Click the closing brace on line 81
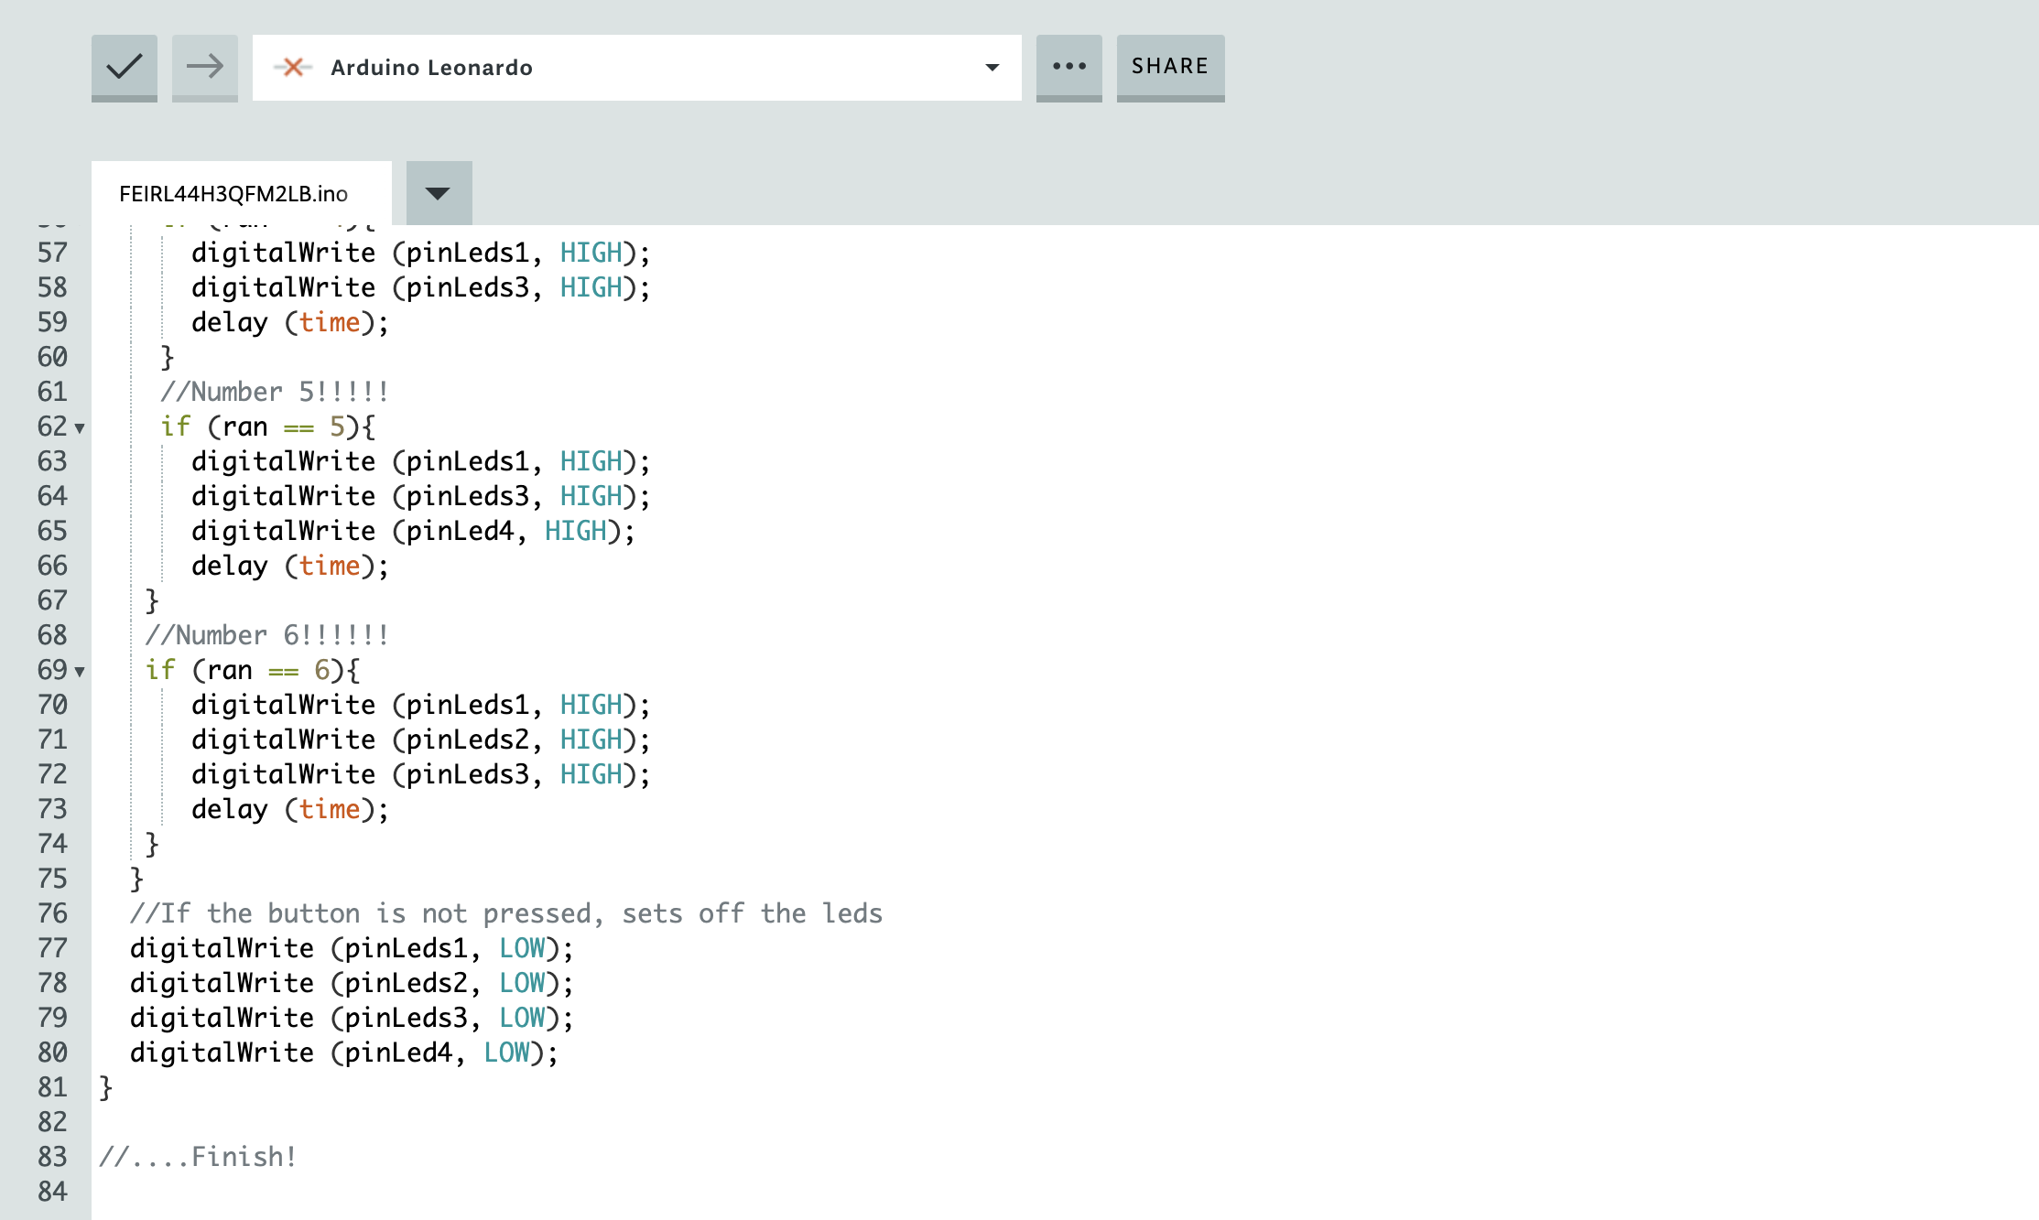2039x1220 pixels. 106,1087
